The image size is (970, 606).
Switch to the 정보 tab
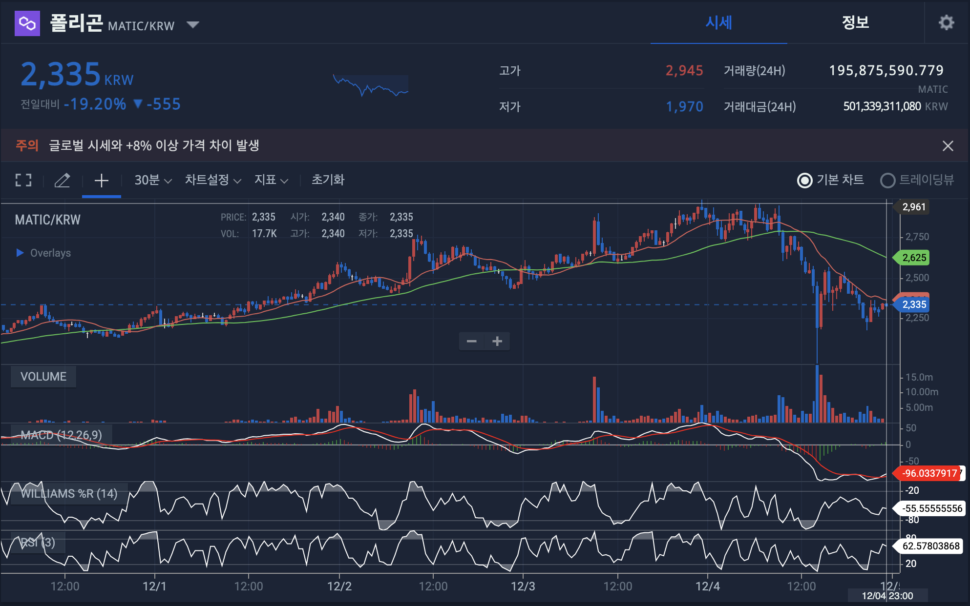[855, 22]
